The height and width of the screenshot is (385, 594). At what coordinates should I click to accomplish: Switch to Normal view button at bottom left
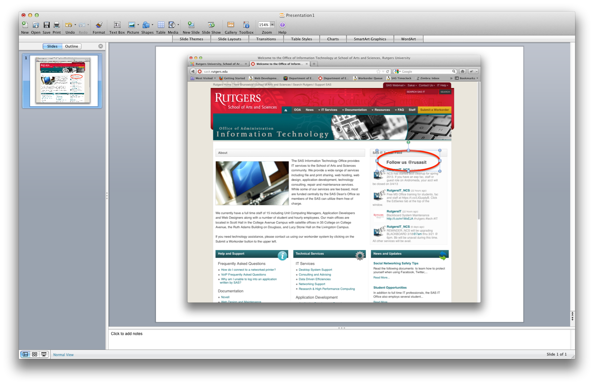pyautogui.click(x=25, y=354)
